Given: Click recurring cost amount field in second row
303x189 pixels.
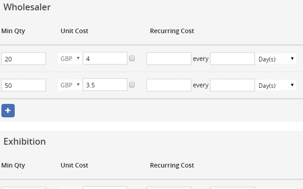Looking at the screenshot, I should tap(169, 85).
